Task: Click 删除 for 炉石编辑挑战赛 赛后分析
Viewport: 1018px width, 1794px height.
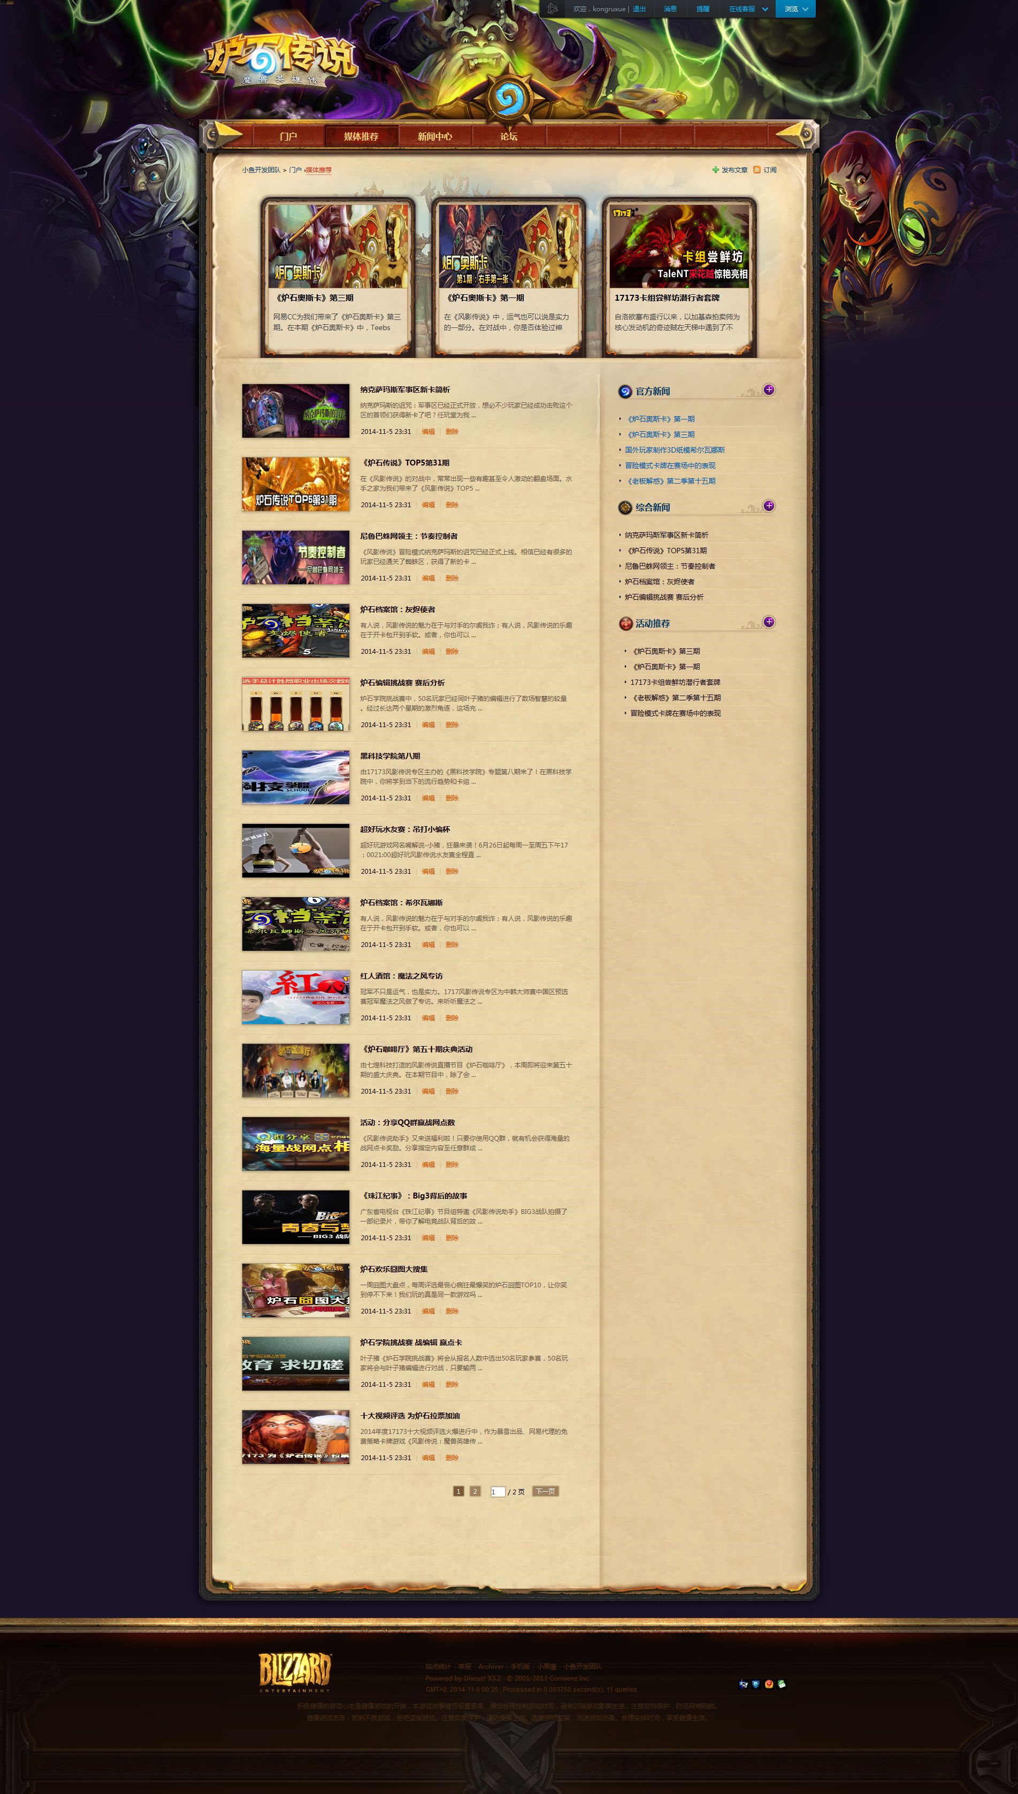Action: pyautogui.click(x=451, y=725)
